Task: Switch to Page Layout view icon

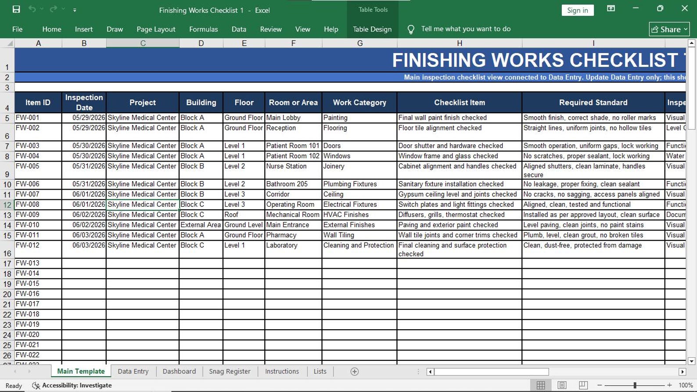Action: tap(562, 385)
